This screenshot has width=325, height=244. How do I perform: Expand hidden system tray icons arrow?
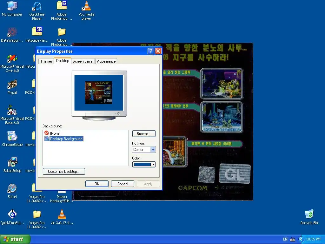point(301,240)
